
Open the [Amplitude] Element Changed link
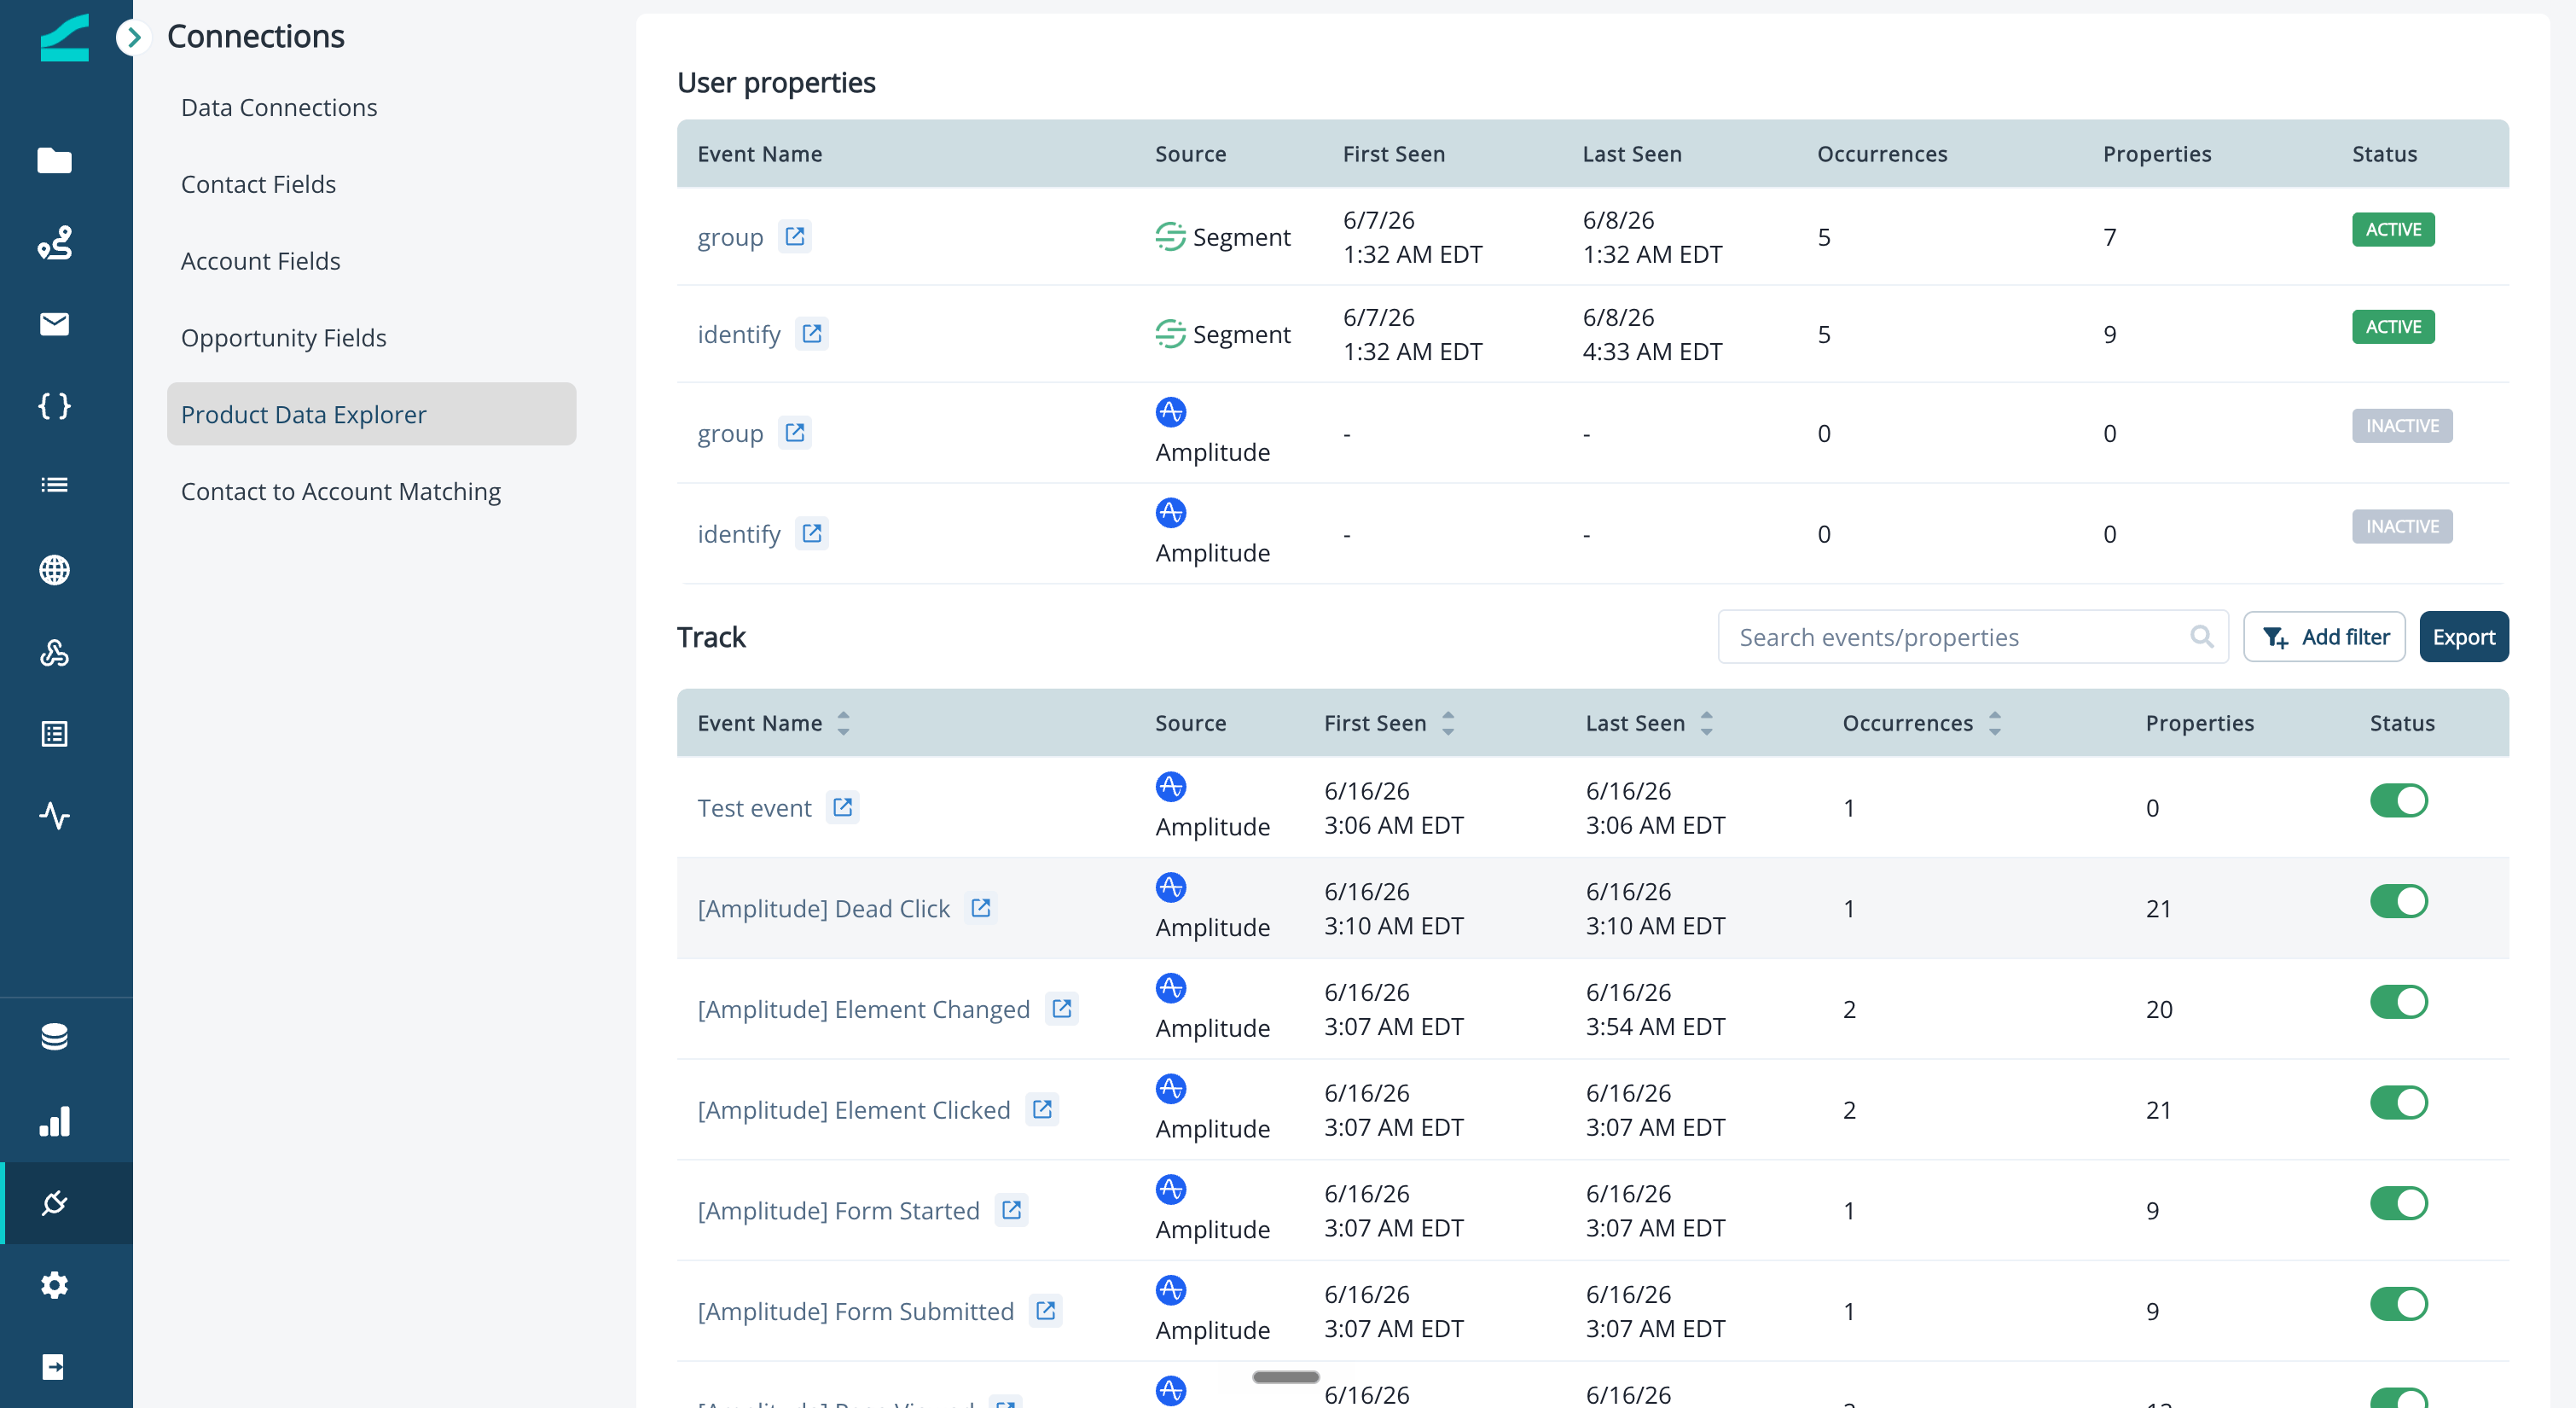[x=863, y=1009]
